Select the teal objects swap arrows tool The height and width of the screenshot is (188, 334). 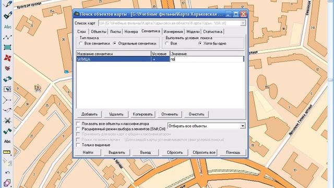pyautogui.click(x=7, y=79)
